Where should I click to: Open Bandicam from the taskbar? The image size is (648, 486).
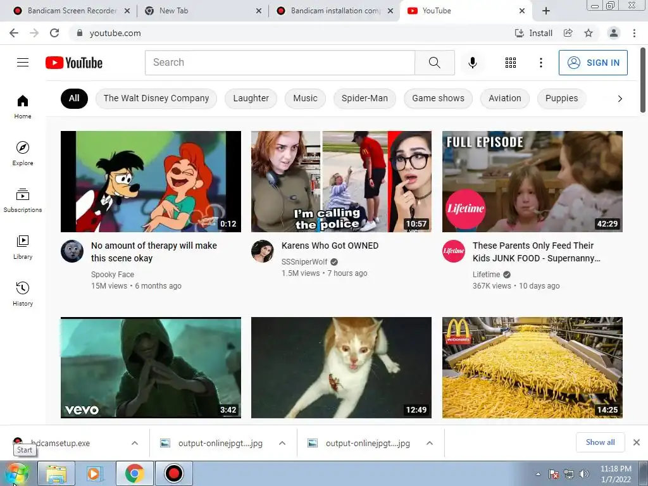(x=173, y=473)
